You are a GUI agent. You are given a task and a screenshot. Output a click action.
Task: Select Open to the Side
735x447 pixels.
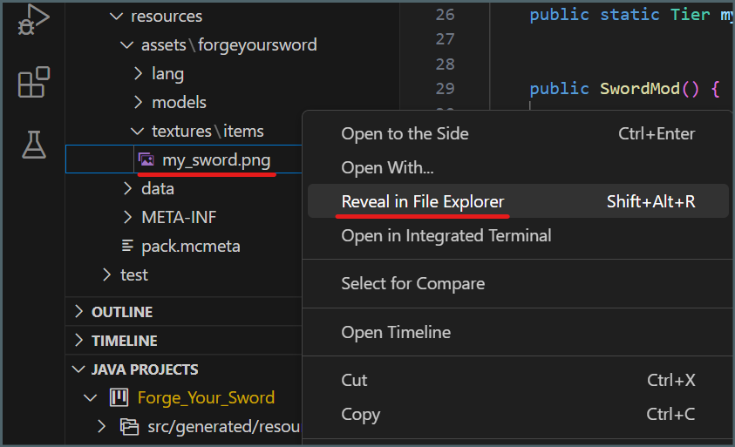pos(405,133)
